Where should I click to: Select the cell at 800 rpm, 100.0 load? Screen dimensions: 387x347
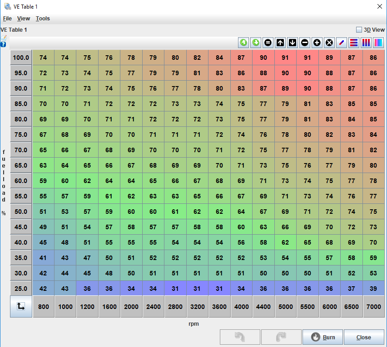(x=43, y=58)
